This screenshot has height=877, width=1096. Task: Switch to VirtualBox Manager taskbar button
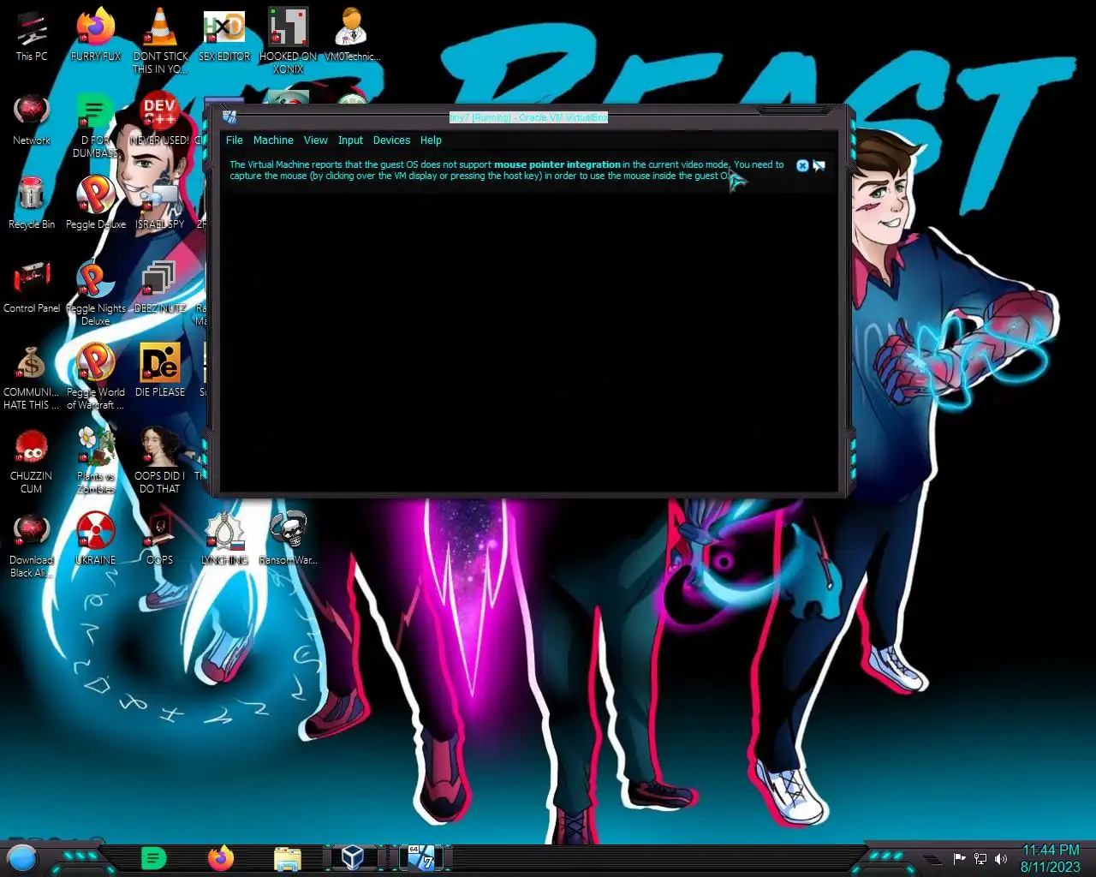[x=352, y=858]
